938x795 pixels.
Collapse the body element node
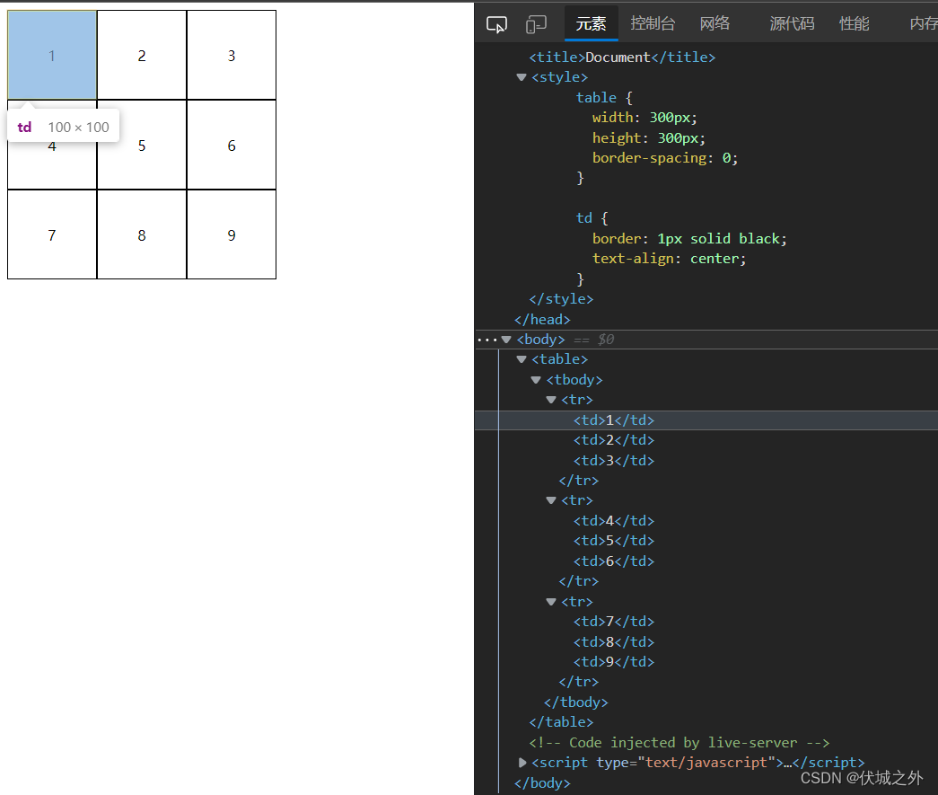click(x=506, y=340)
